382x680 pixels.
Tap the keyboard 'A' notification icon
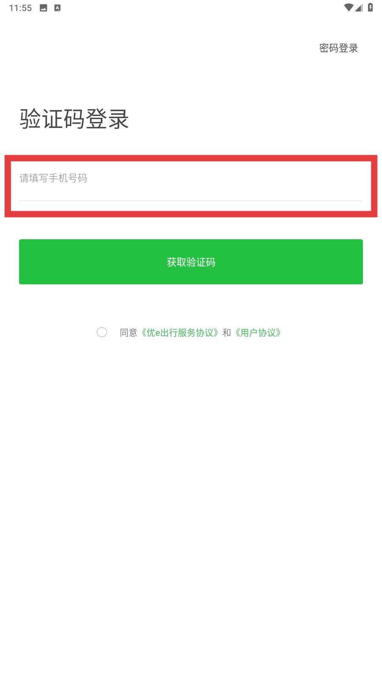[x=57, y=8]
